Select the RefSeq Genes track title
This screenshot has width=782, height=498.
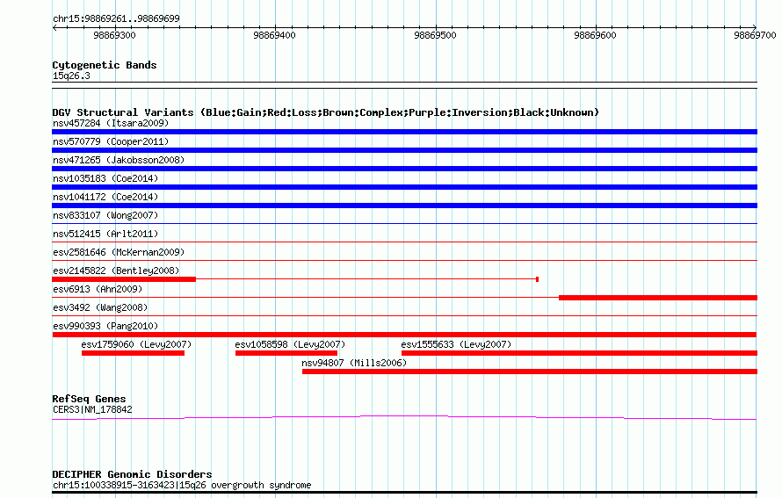point(89,399)
